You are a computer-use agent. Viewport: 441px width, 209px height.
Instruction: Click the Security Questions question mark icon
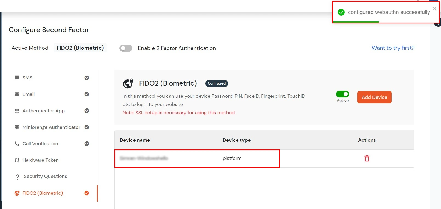[18, 177]
